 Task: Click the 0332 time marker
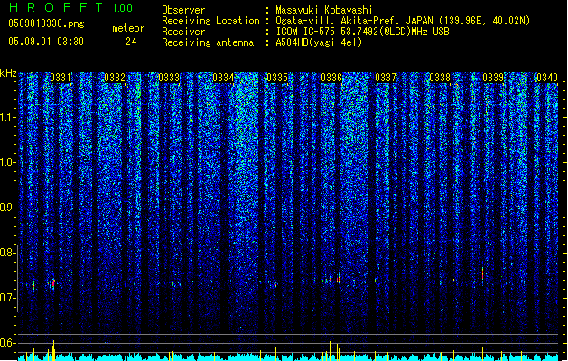pos(115,78)
